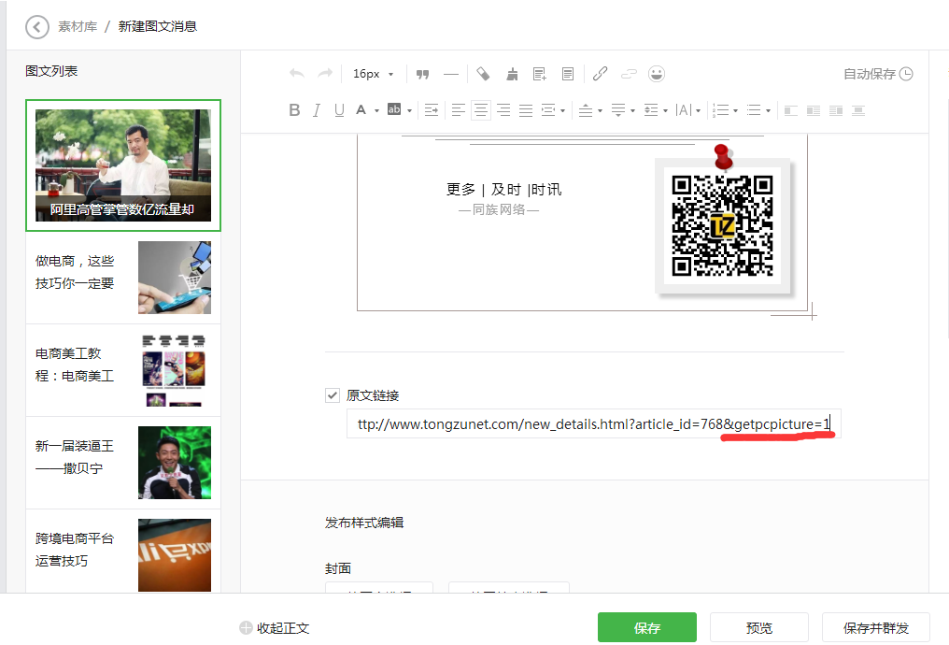Remove the hyperlink with the unlink icon
This screenshot has width=949, height=645.
tap(629, 74)
